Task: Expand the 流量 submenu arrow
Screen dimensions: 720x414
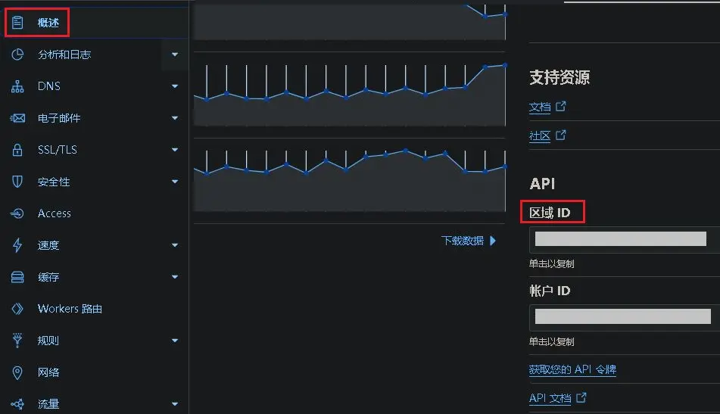Action: coord(175,404)
